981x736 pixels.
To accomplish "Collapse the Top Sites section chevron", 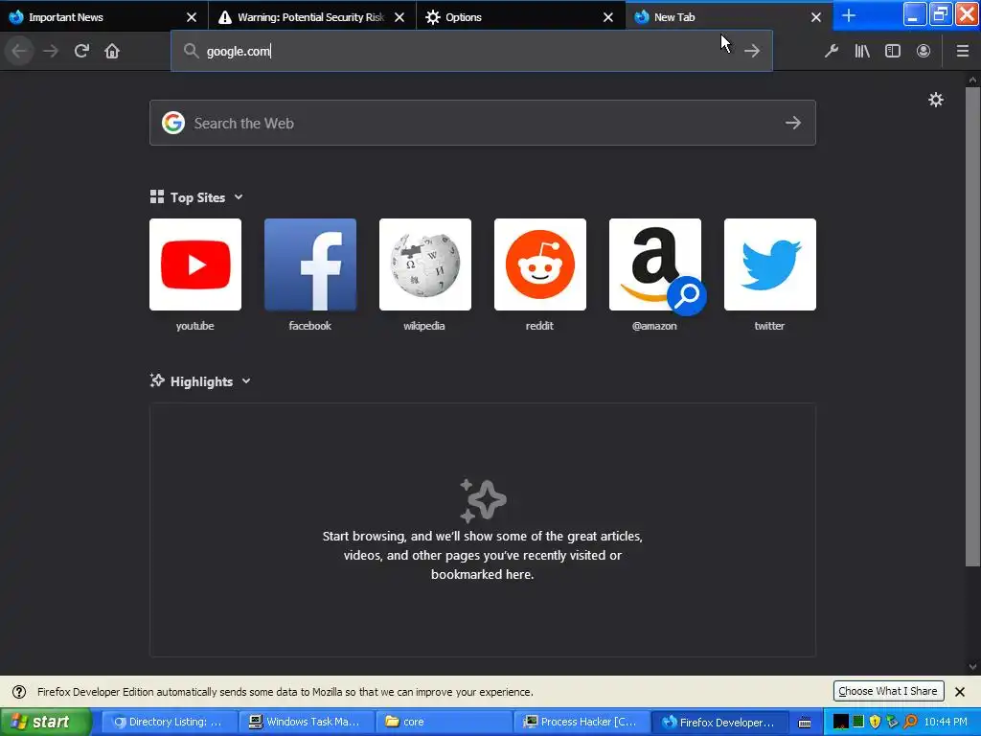I will point(239,197).
